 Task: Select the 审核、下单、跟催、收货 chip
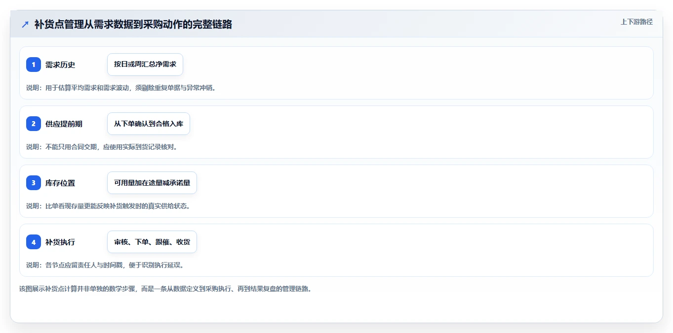[152, 242]
